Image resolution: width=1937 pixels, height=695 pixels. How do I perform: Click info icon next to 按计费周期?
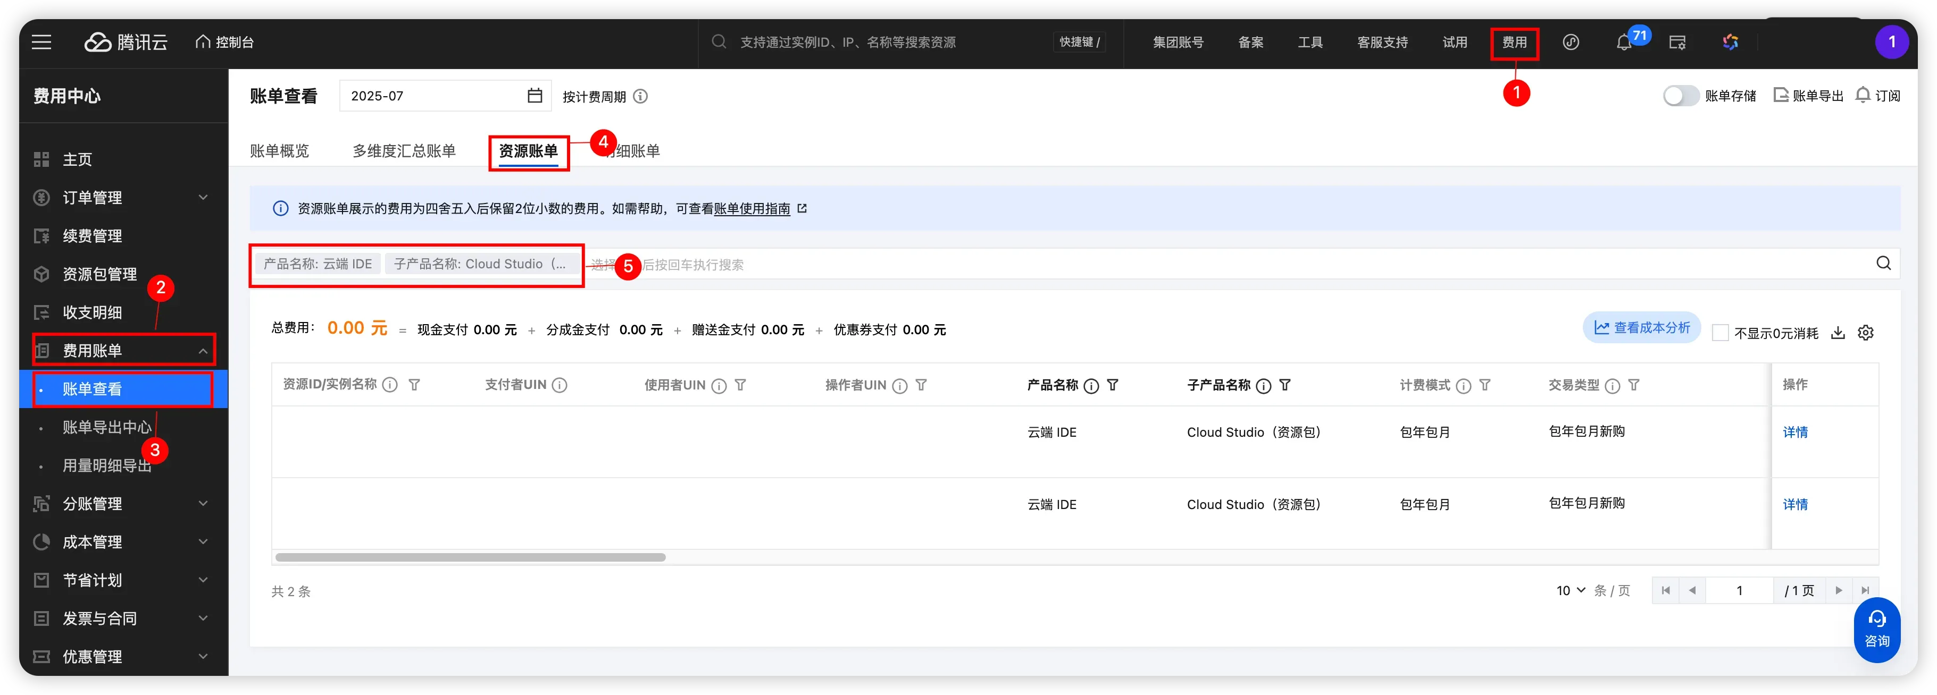(640, 97)
